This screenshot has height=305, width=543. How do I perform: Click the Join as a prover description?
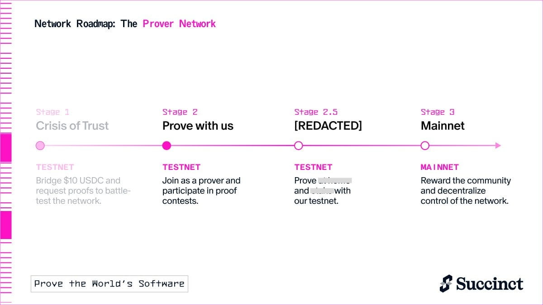(x=201, y=191)
